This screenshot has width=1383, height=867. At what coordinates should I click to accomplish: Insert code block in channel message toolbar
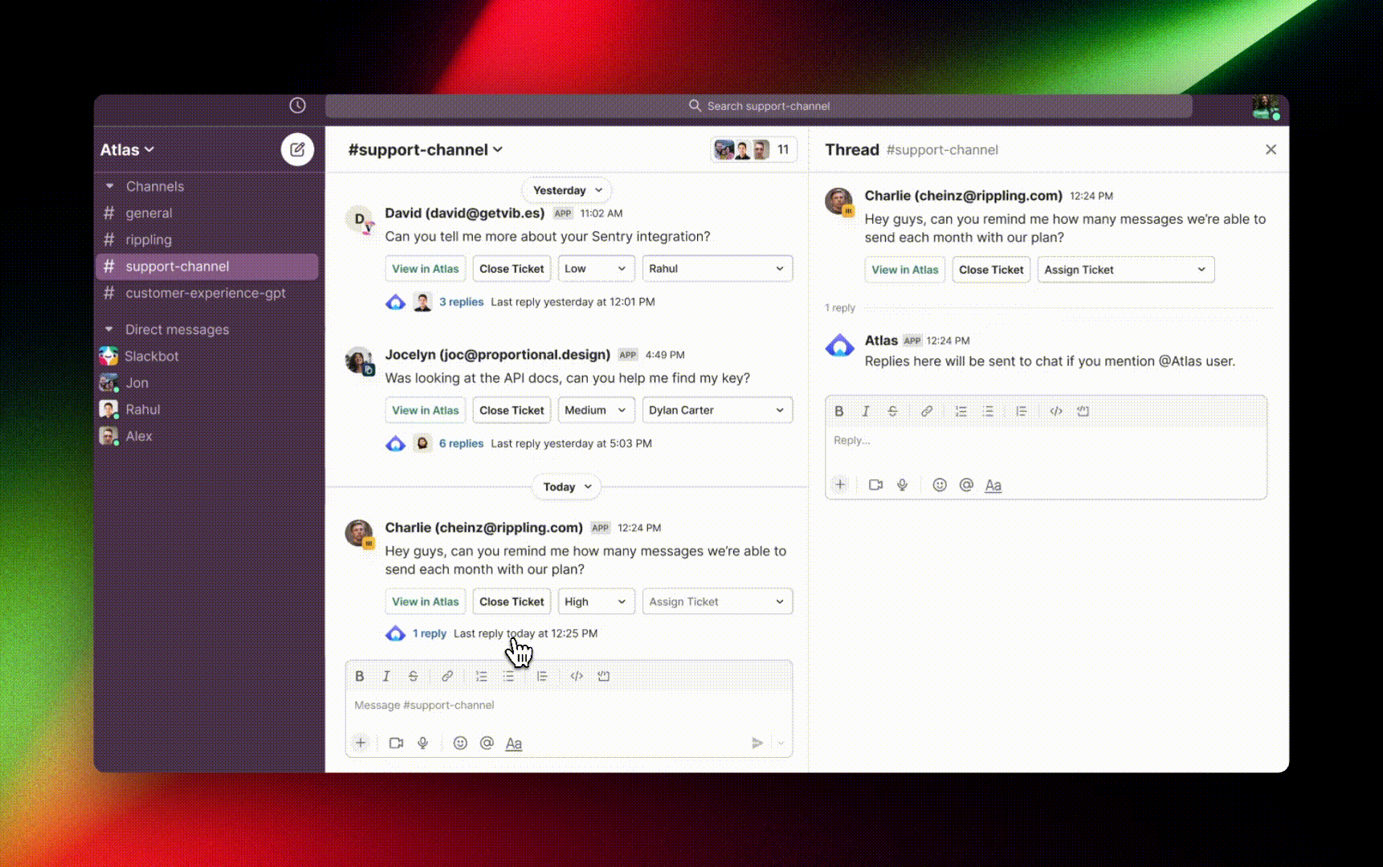pos(604,676)
